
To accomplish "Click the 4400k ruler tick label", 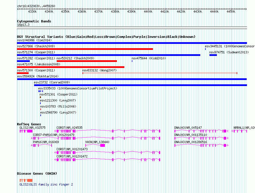I will (x=148, y=11).
